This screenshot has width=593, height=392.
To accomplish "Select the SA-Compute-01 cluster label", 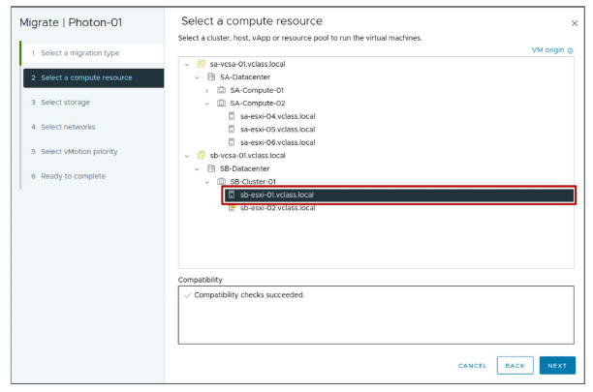I will point(257,90).
